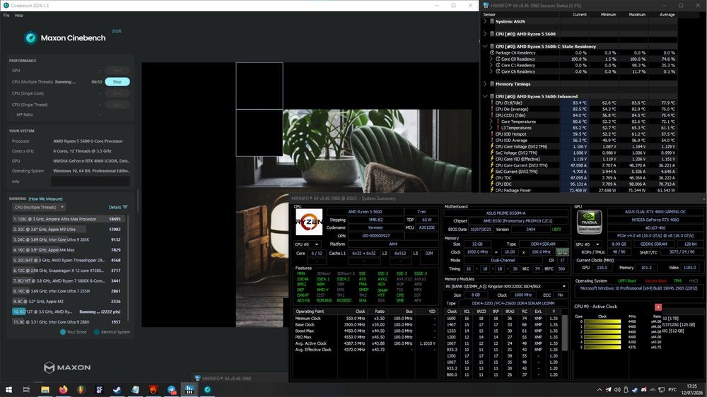
Task: Open the flame icon app on taskbar
Action: tap(153, 389)
